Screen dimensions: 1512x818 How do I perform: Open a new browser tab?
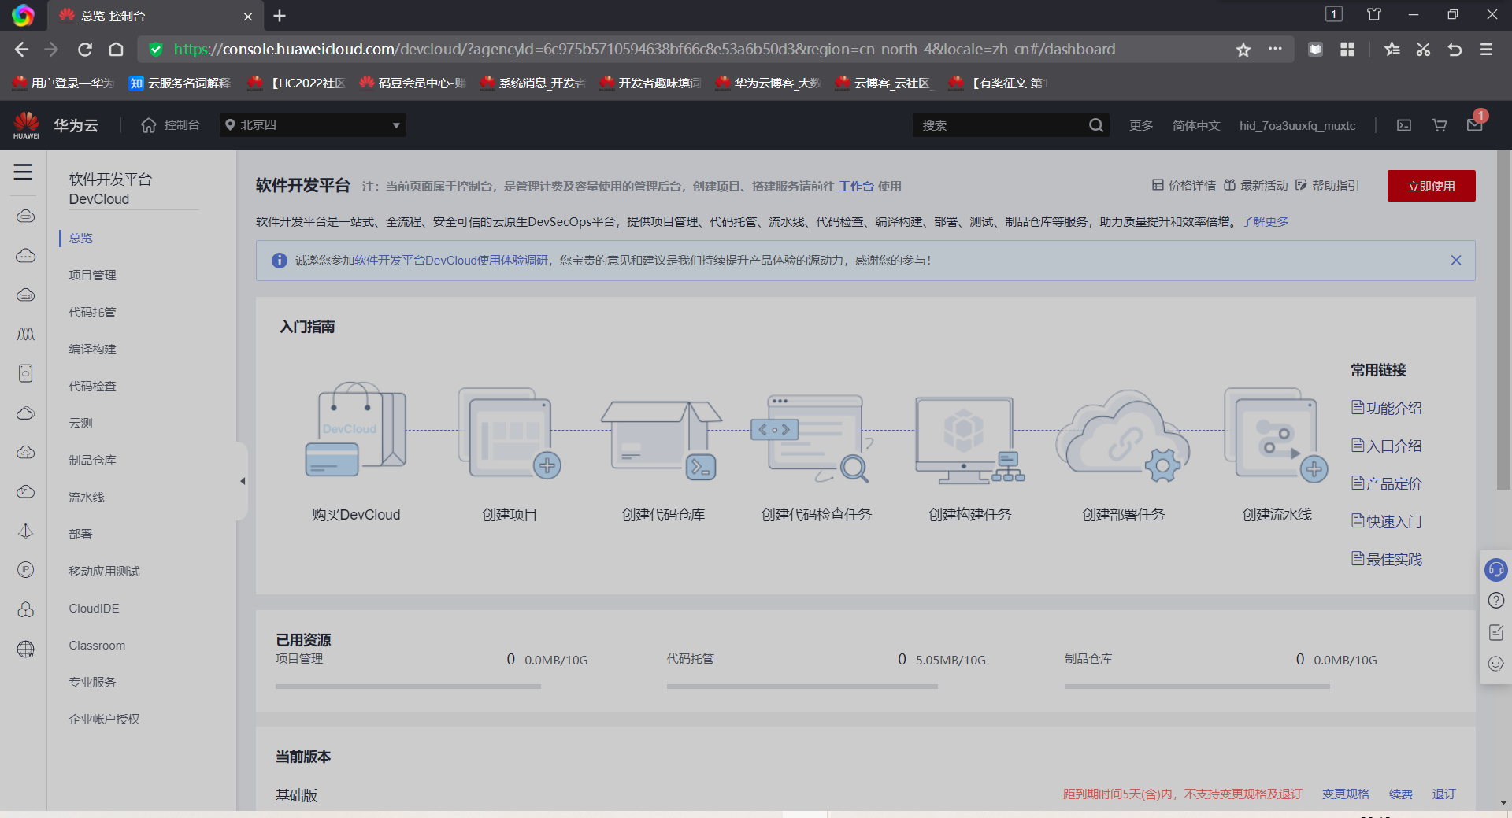280,16
